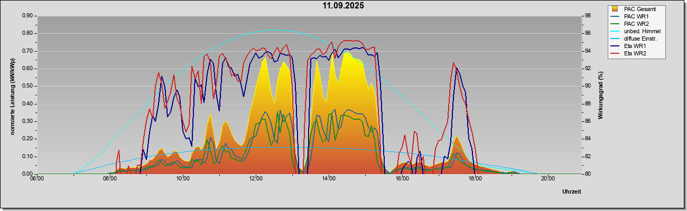Click the Uhrzeit axis title

click(572, 191)
